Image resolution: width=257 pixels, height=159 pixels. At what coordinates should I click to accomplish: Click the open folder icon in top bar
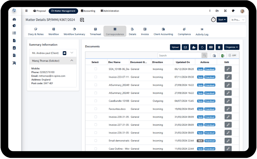point(217,11)
